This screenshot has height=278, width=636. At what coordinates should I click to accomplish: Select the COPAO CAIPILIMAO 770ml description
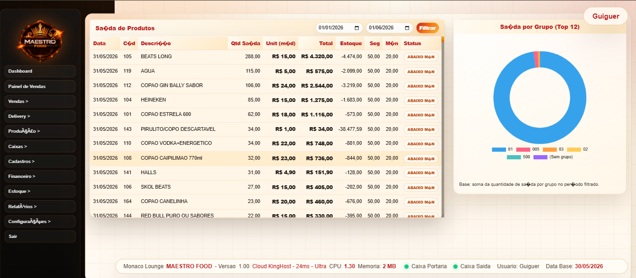[171, 158]
